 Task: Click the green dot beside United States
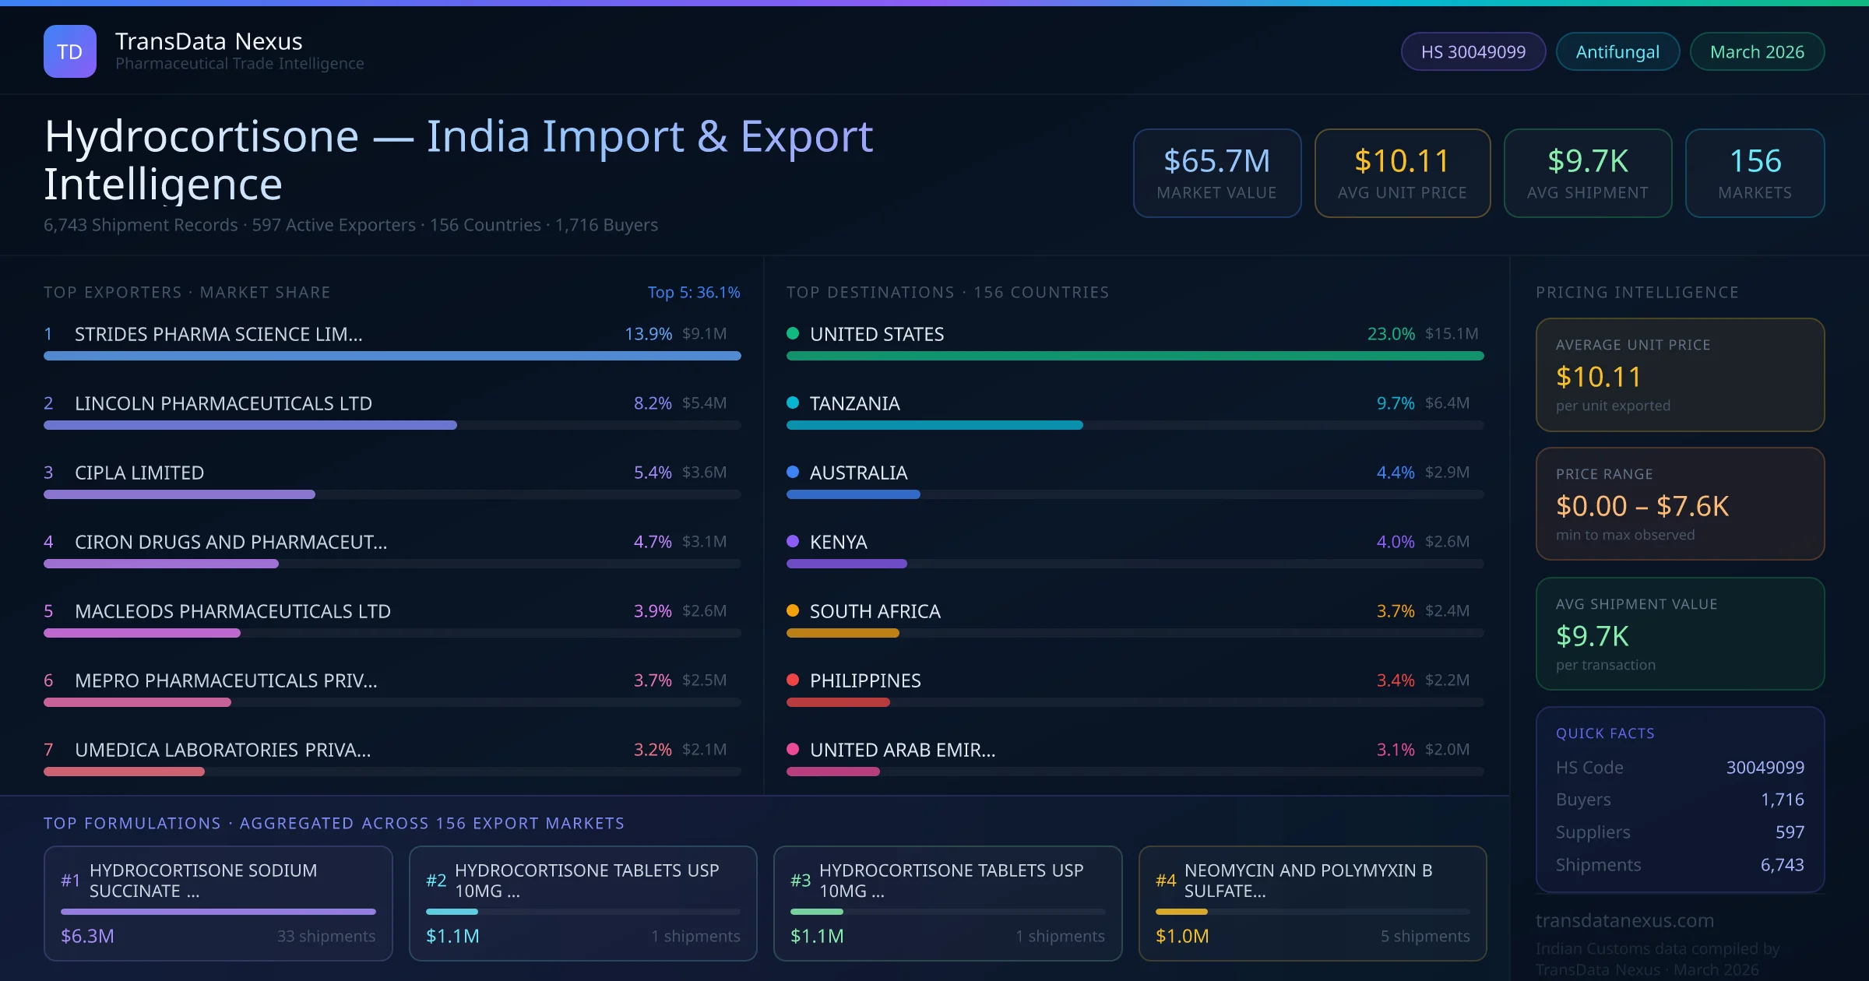click(x=793, y=334)
